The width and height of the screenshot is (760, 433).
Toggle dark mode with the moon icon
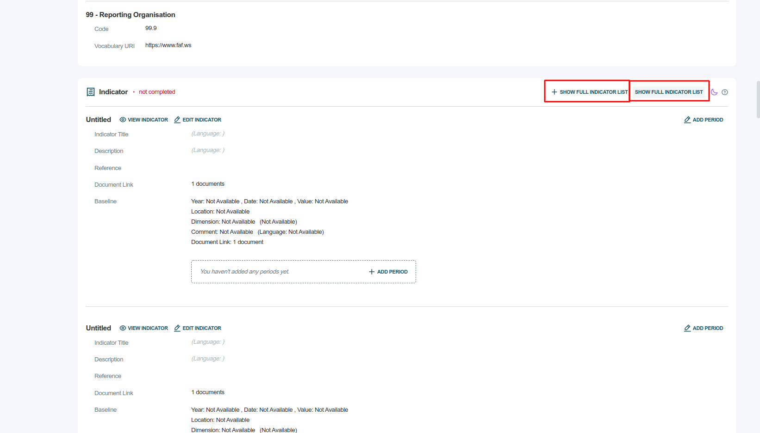point(714,92)
